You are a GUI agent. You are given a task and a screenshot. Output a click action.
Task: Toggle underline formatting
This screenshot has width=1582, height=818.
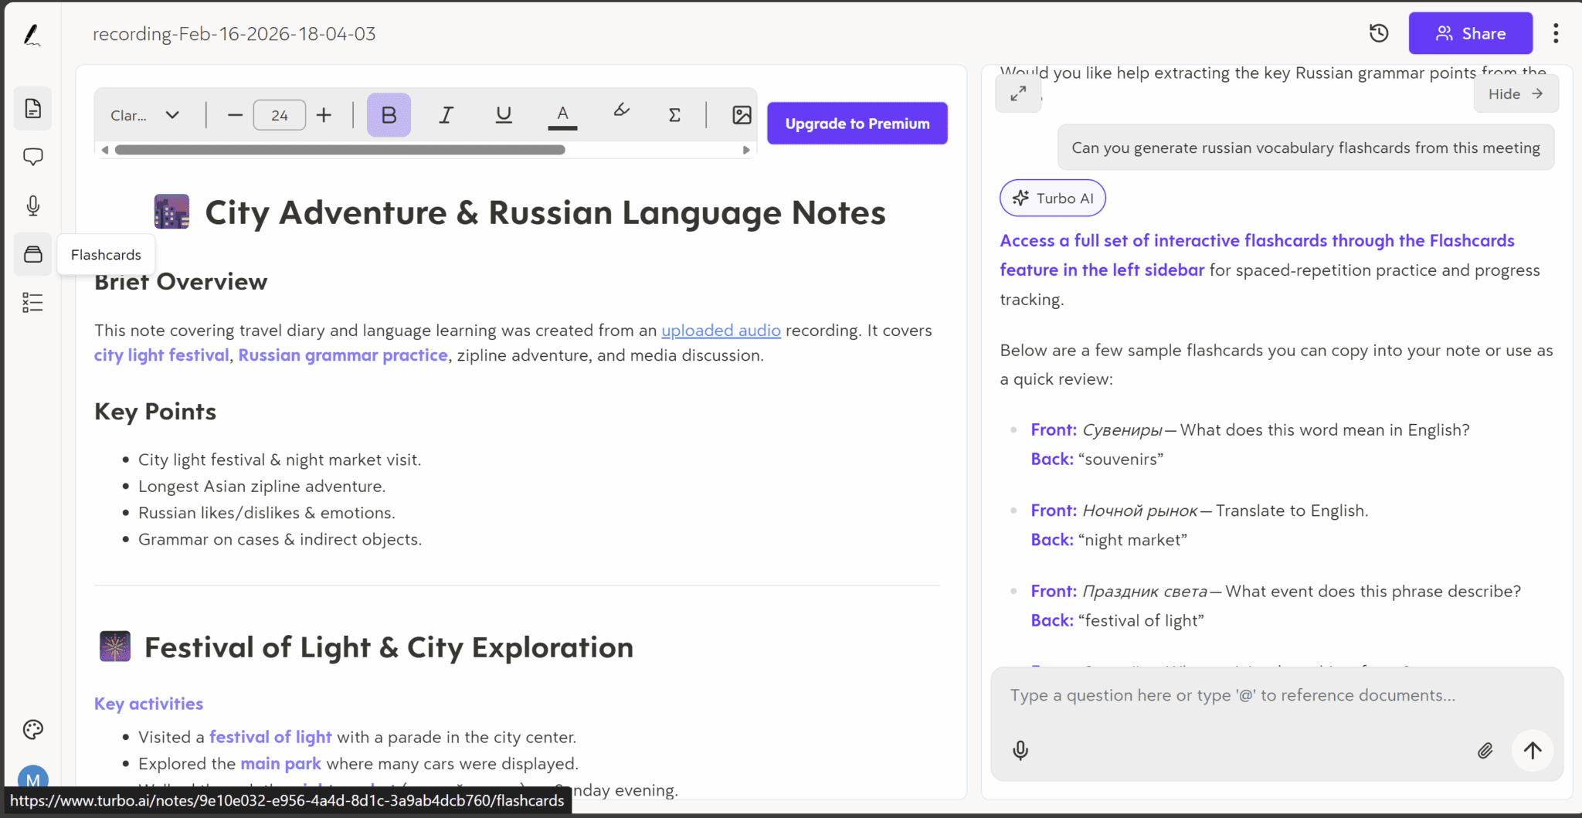(x=503, y=114)
